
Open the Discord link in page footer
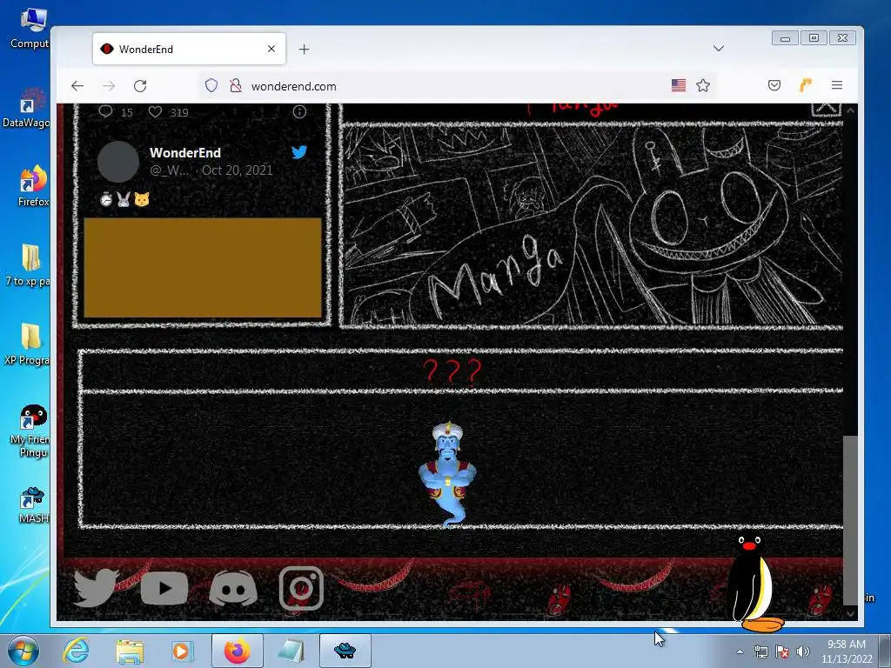tap(233, 589)
